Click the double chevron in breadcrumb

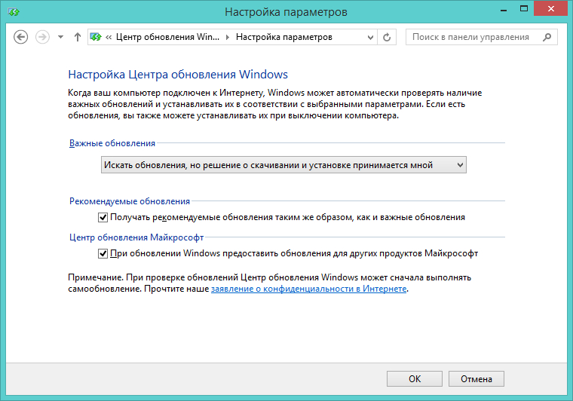(x=109, y=37)
